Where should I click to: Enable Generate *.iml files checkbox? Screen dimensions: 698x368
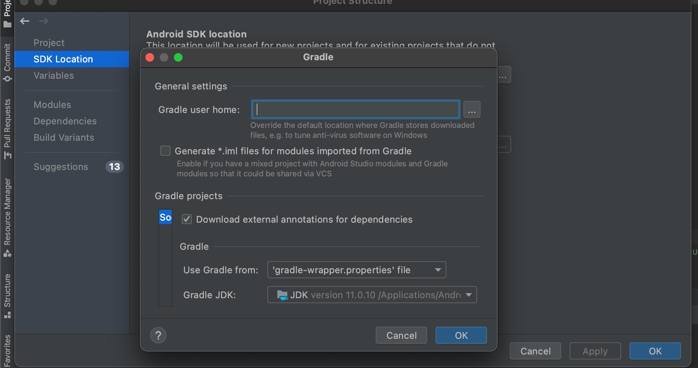pyautogui.click(x=165, y=151)
